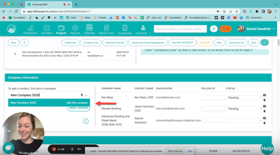The width and height of the screenshot is (280, 155).
Task: Delete the Elevate Roofing row
Action: coord(265,111)
